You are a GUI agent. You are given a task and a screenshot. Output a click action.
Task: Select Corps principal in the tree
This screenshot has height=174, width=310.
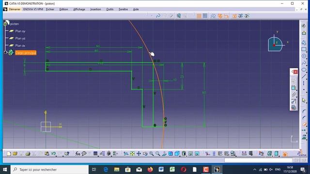[x=26, y=53]
